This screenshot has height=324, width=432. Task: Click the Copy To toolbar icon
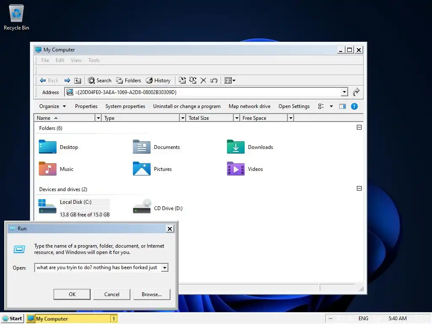click(x=193, y=81)
